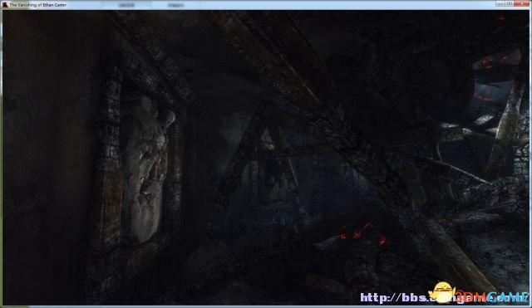The width and height of the screenshot is (532, 308).
Task: Click The Vanishing of Ethan Carter title text
Action: (38, 5)
